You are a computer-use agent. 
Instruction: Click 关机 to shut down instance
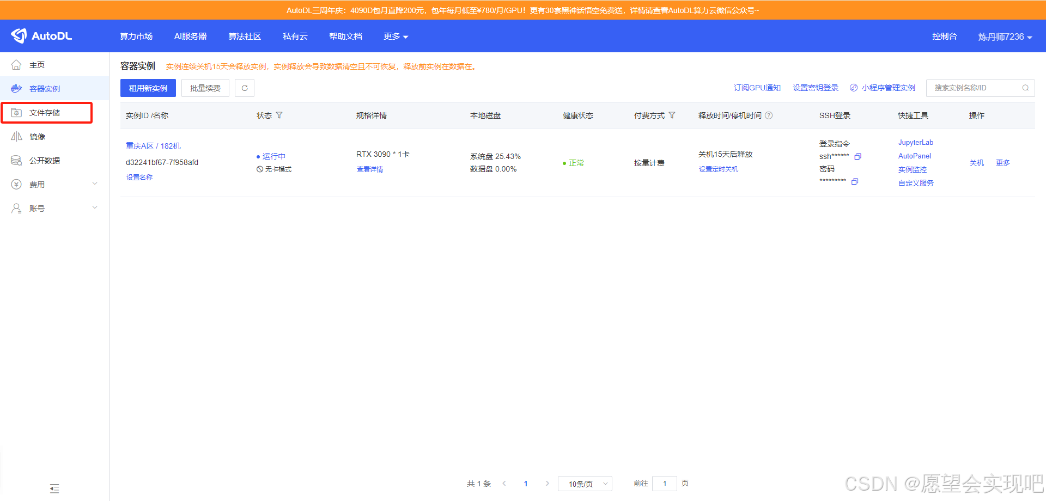(x=977, y=163)
